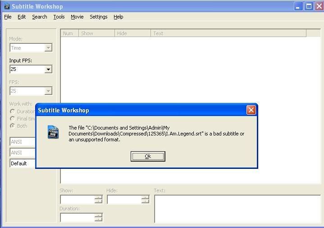Click the Subtitle Workshop title bar app icon
The image size is (324, 228).
[7, 6]
